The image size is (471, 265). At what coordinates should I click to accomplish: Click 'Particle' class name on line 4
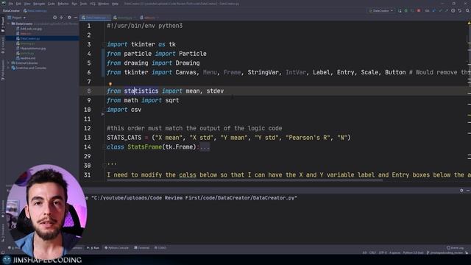(193, 54)
